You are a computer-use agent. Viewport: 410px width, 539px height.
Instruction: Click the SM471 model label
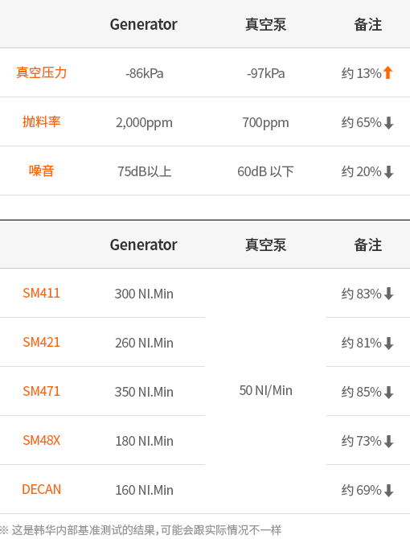pos(42,391)
